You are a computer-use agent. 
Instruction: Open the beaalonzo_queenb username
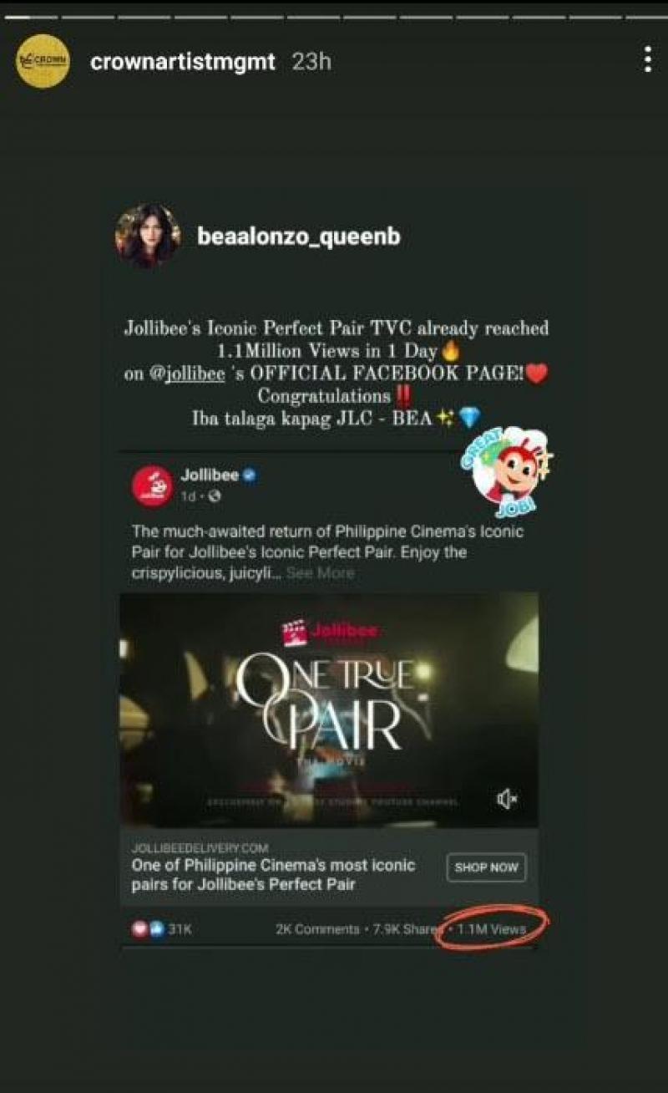298,237
